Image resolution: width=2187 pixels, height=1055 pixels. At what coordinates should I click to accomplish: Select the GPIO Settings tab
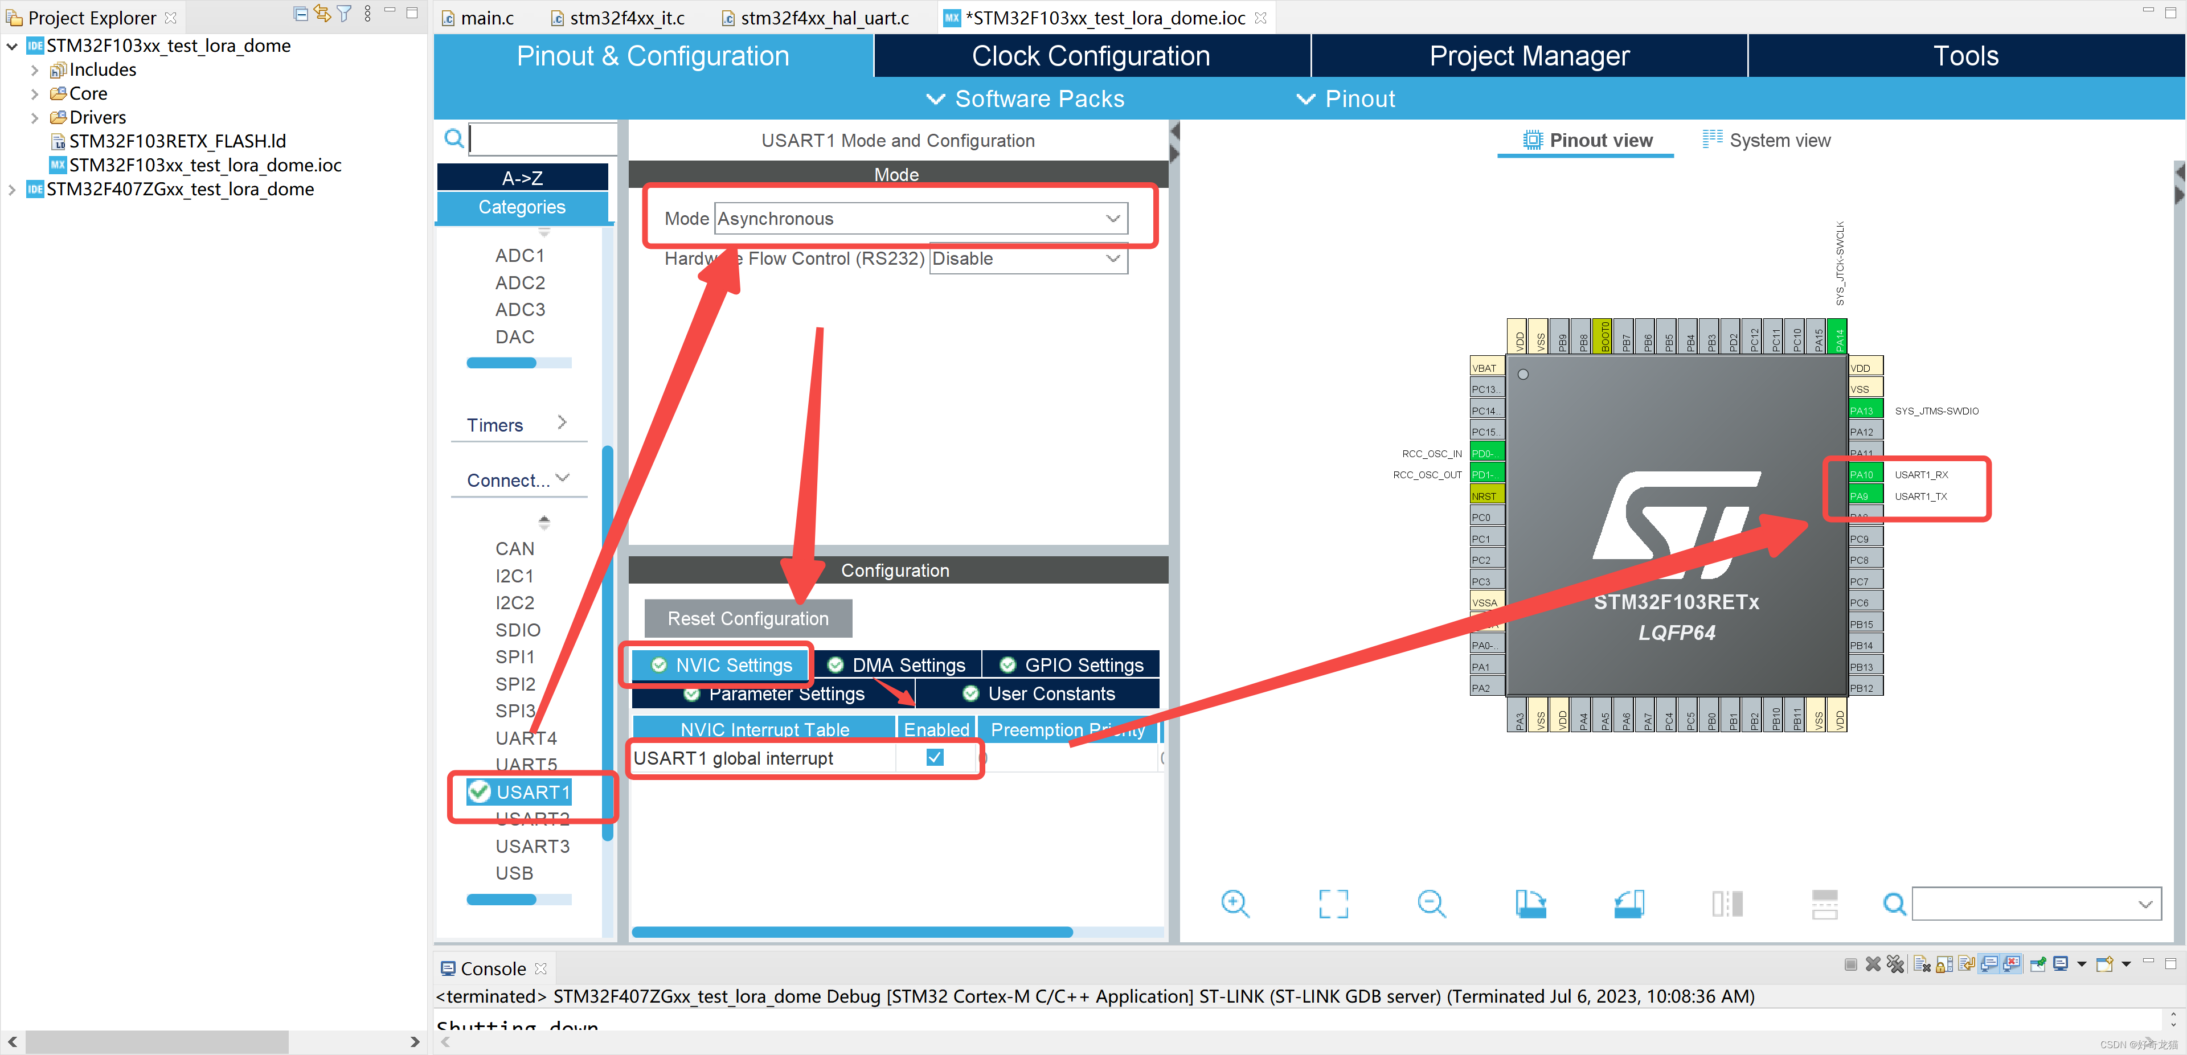[1071, 664]
